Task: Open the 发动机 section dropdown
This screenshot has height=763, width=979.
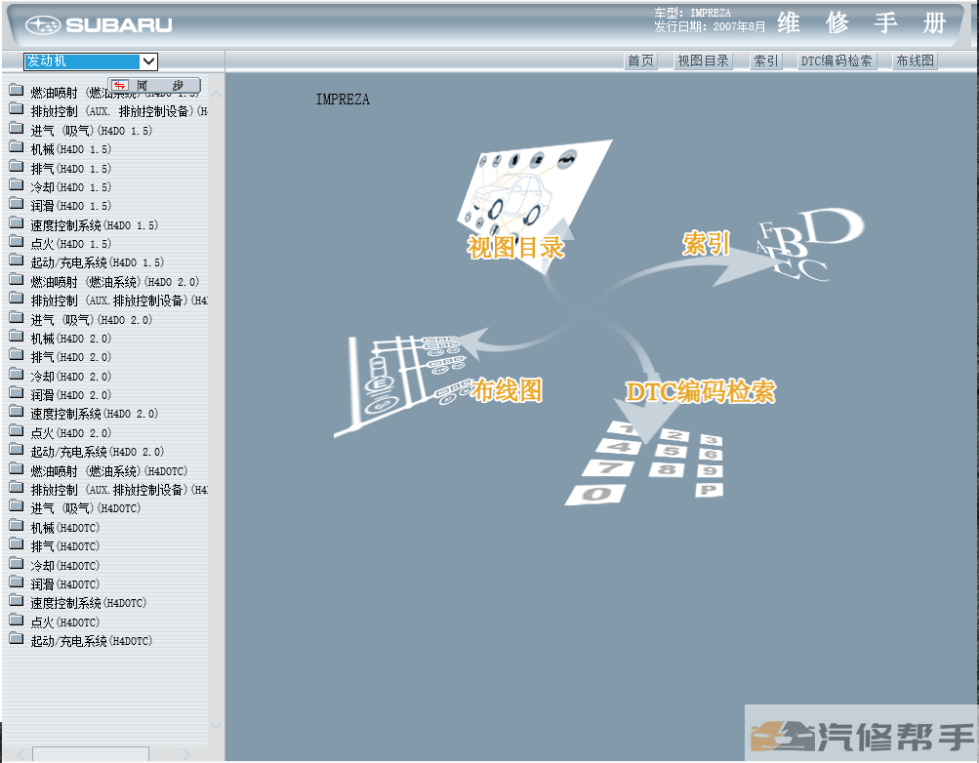Action: pyautogui.click(x=91, y=61)
